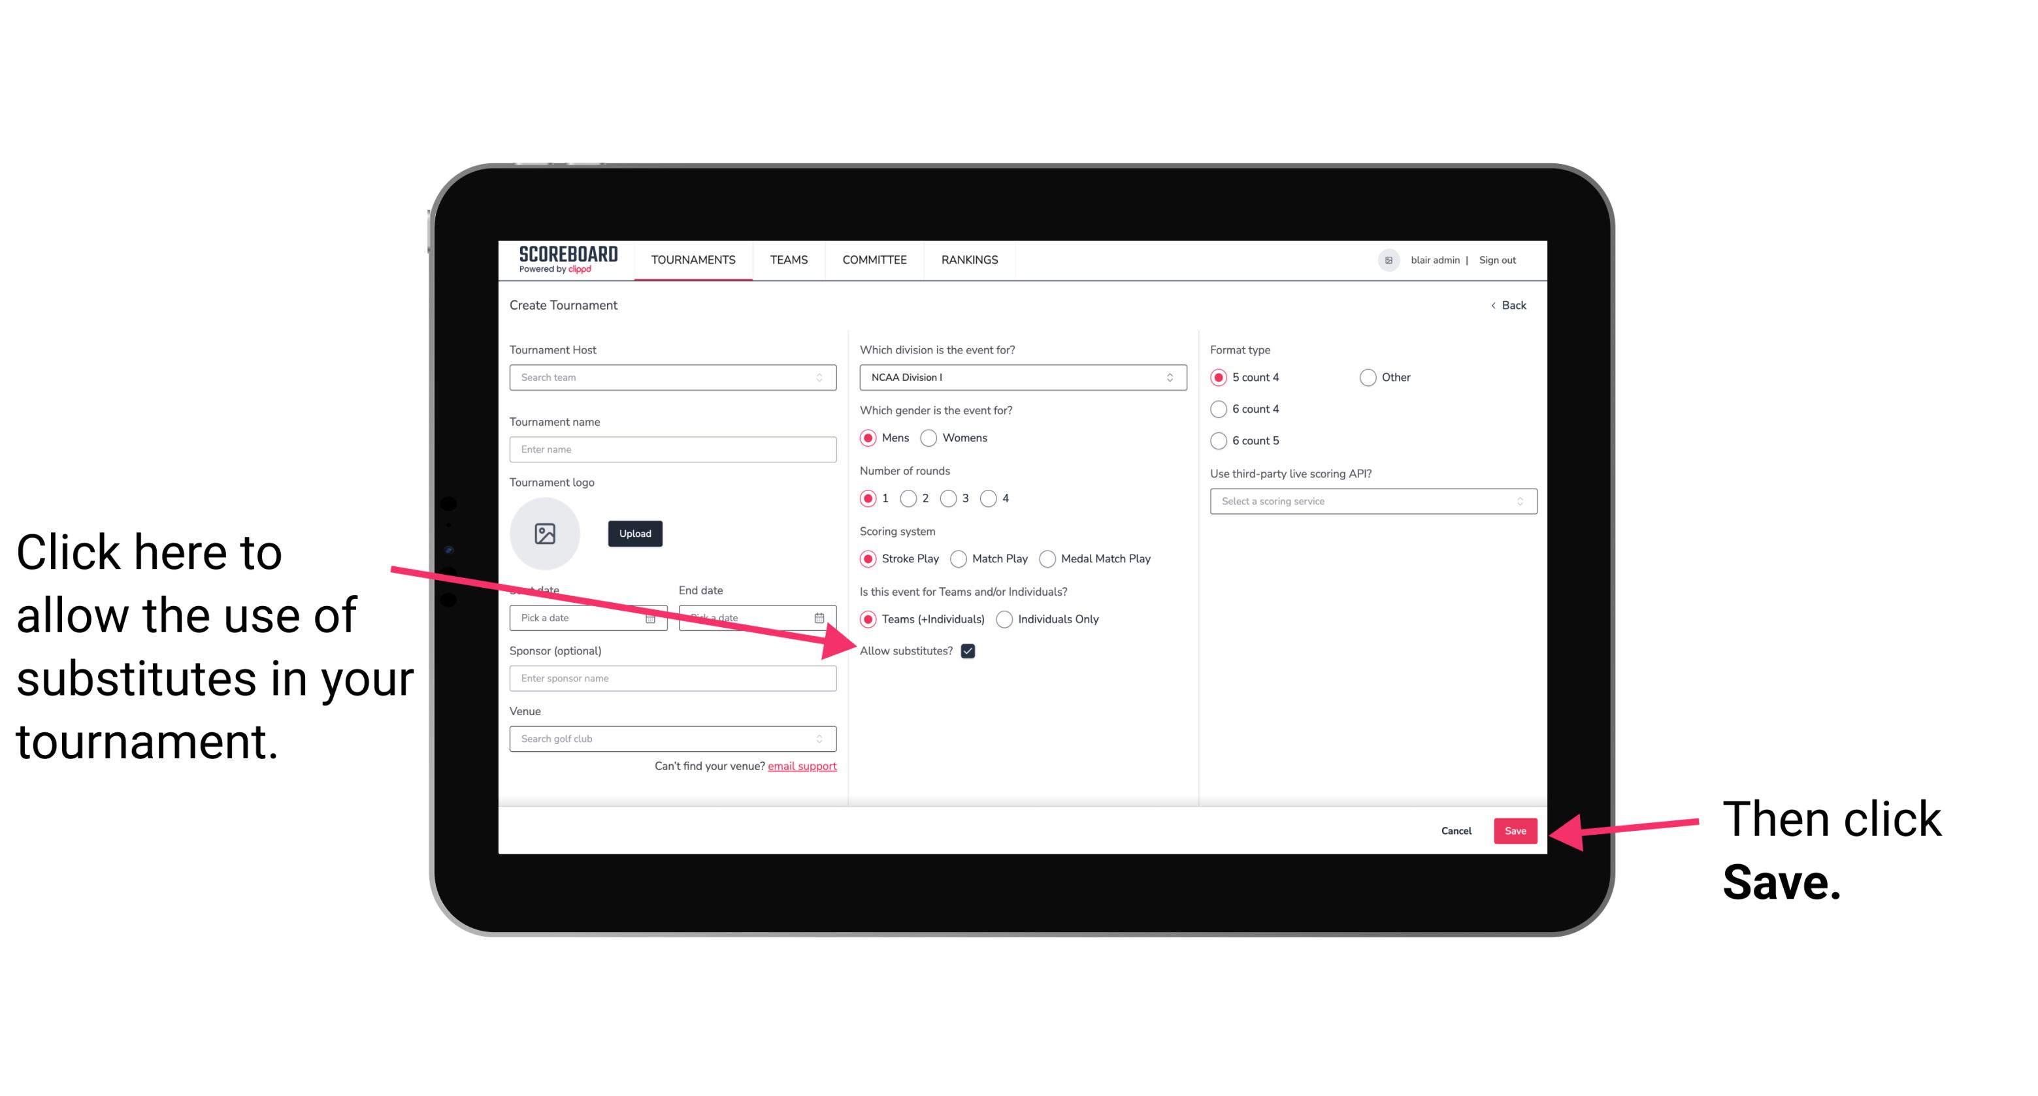The height and width of the screenshot is (1096, 2038).
Task: Click the Start date calendar icon
Action: pos(655,617)
